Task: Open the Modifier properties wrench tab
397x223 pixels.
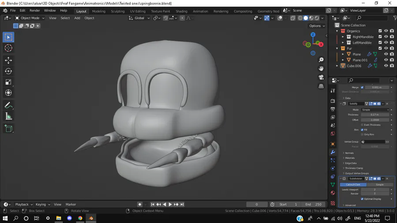Action: (333, 152)
